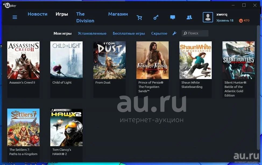Image resolution: width=262 pixels, height=165 pixels.
Task: Switch to the Магазин tab
Action: click(118, 14)
